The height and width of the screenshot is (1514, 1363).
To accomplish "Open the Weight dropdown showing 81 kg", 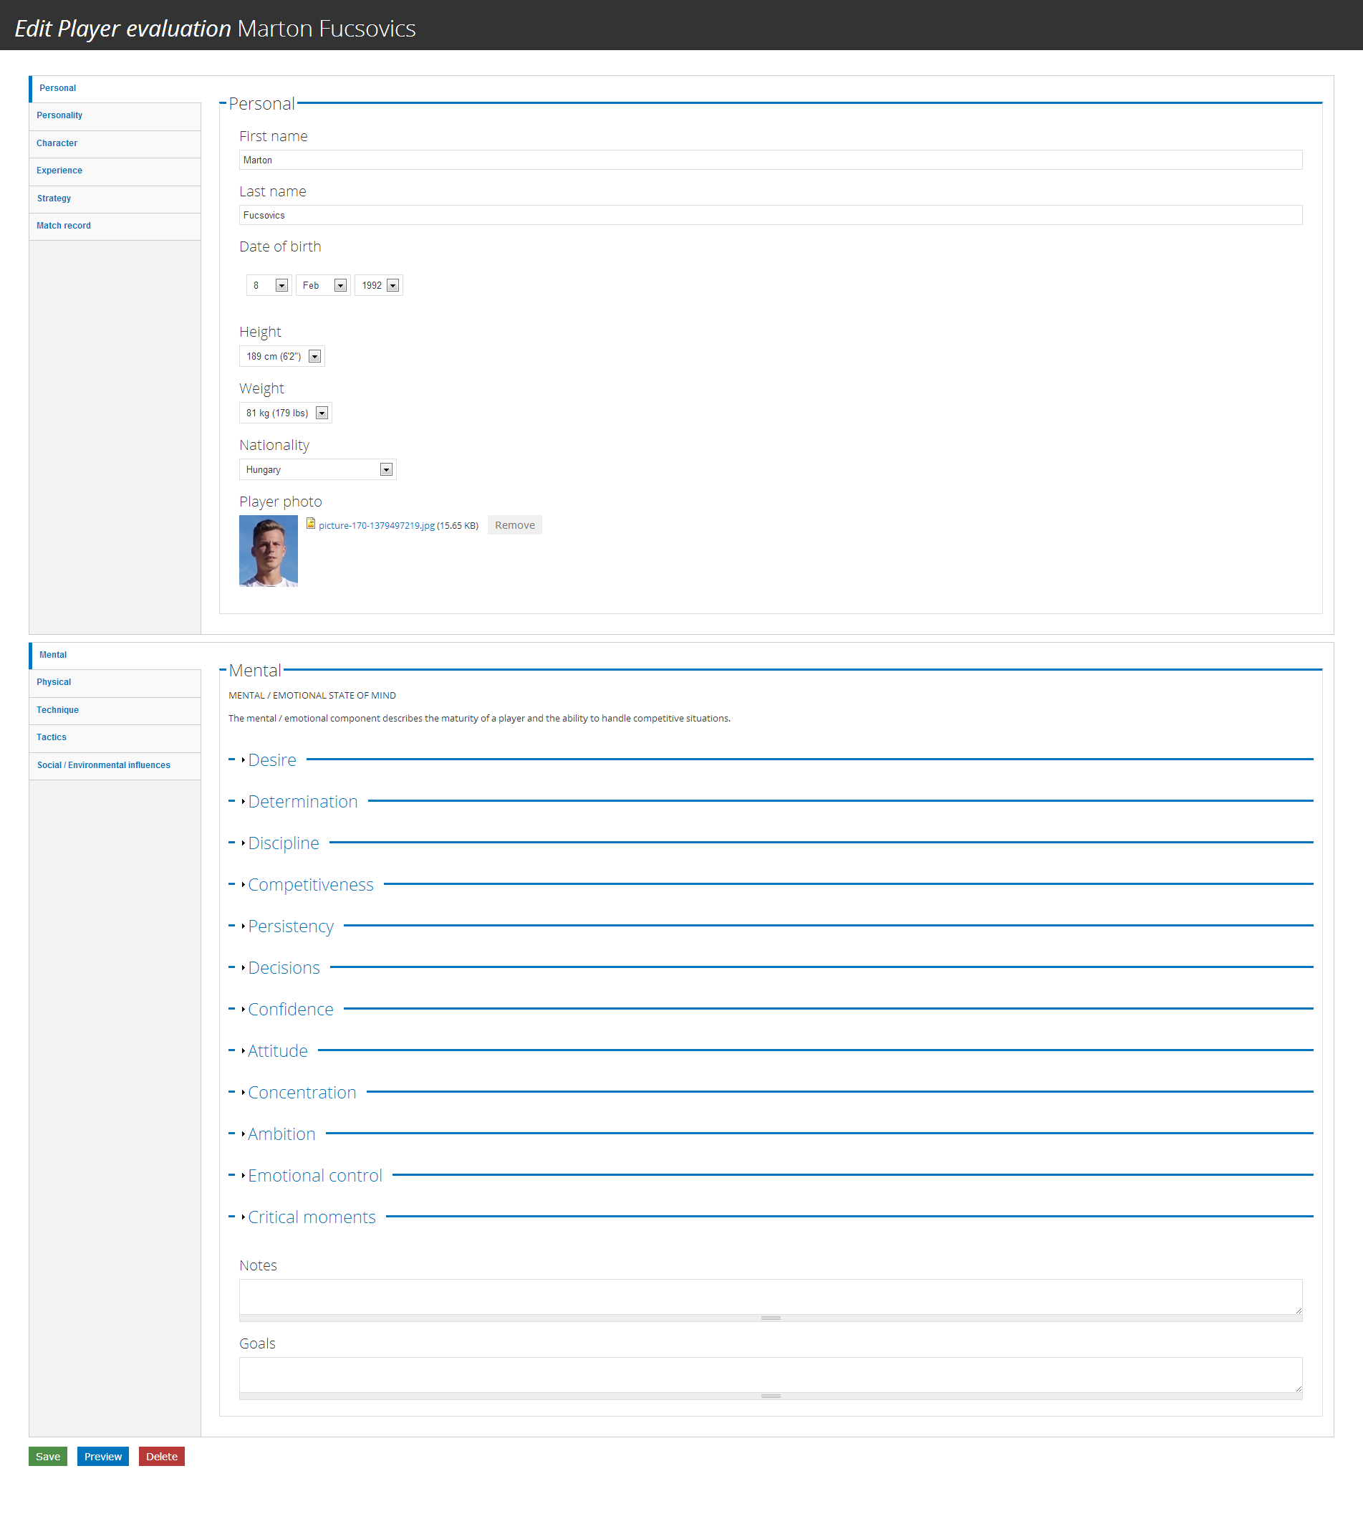I will [285, 413].
